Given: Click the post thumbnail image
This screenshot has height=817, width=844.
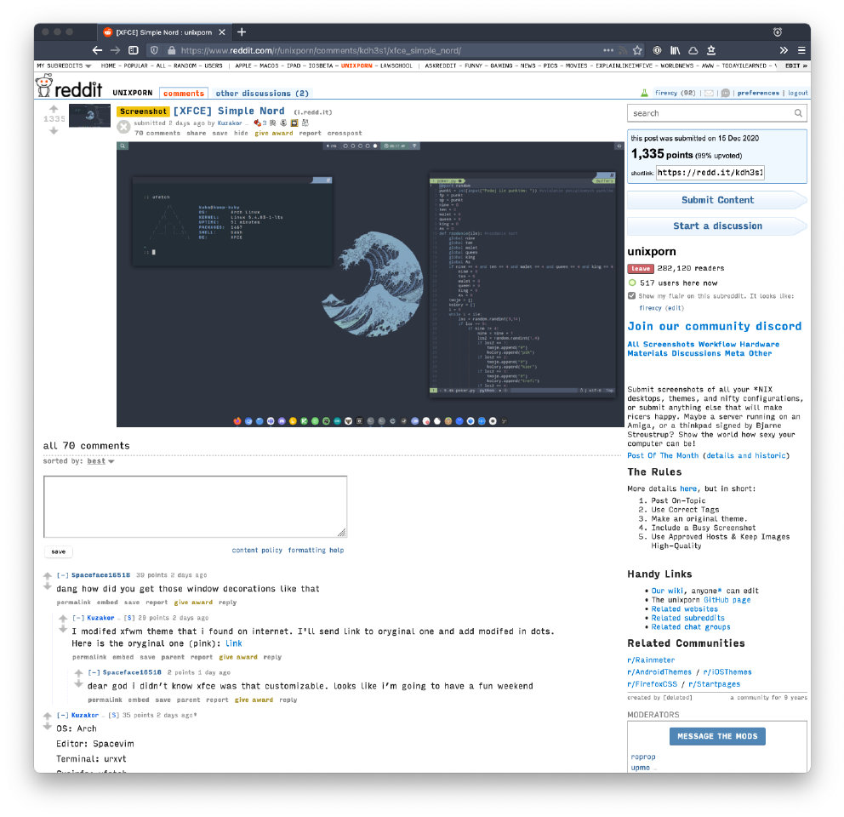Looking at the screenshot, I should tap(89, 117).
